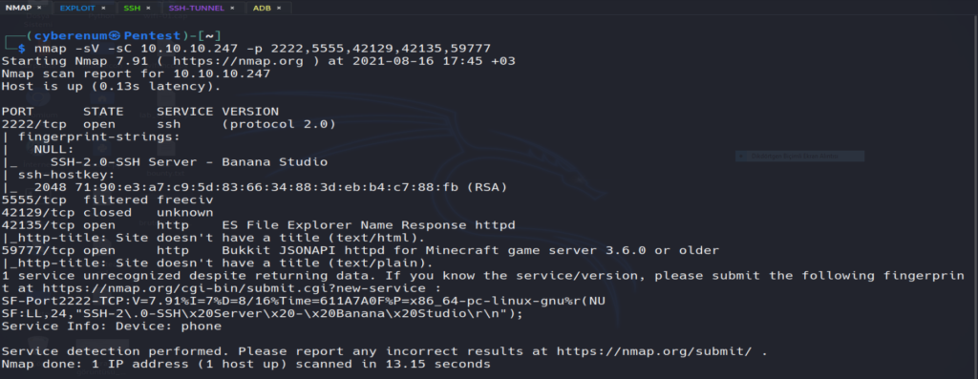Image resolution: width=978 pixels, height=379 pixels.
Task: Click the x icon on the SSH tab
Action: [x=150, y=8]
